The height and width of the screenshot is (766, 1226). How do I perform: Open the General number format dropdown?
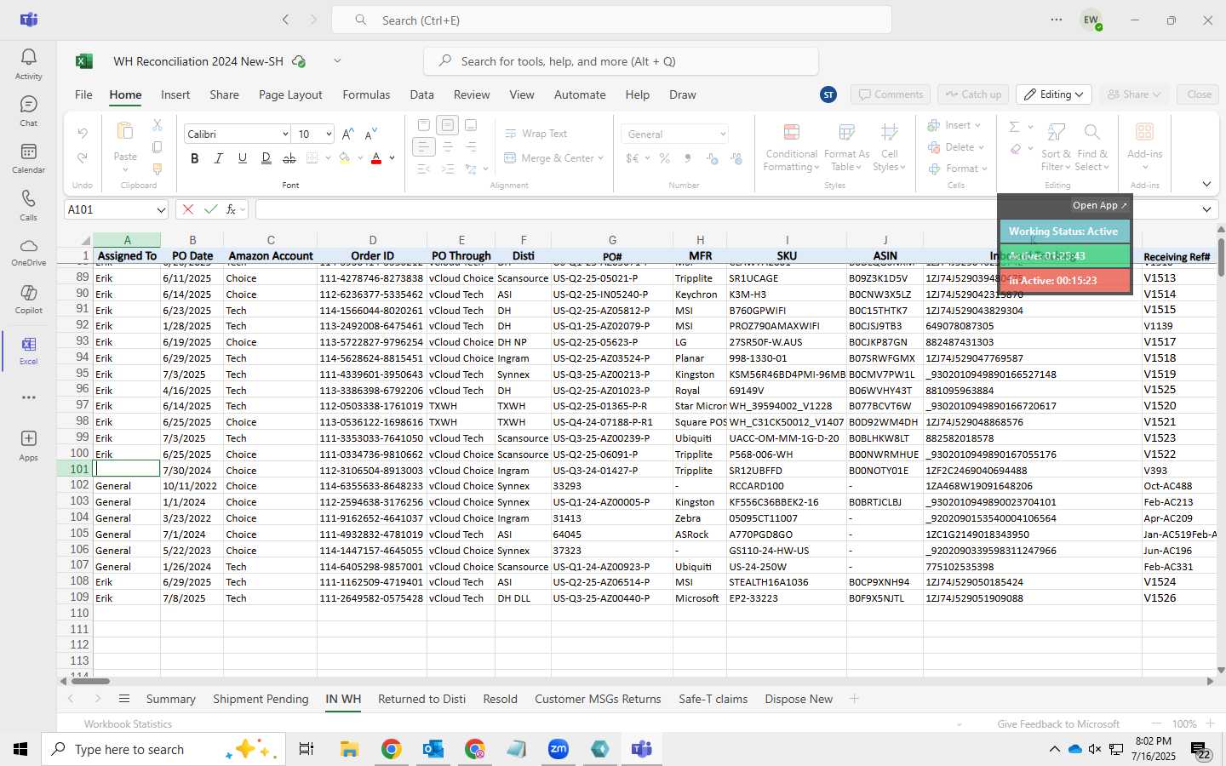point(723,134)
